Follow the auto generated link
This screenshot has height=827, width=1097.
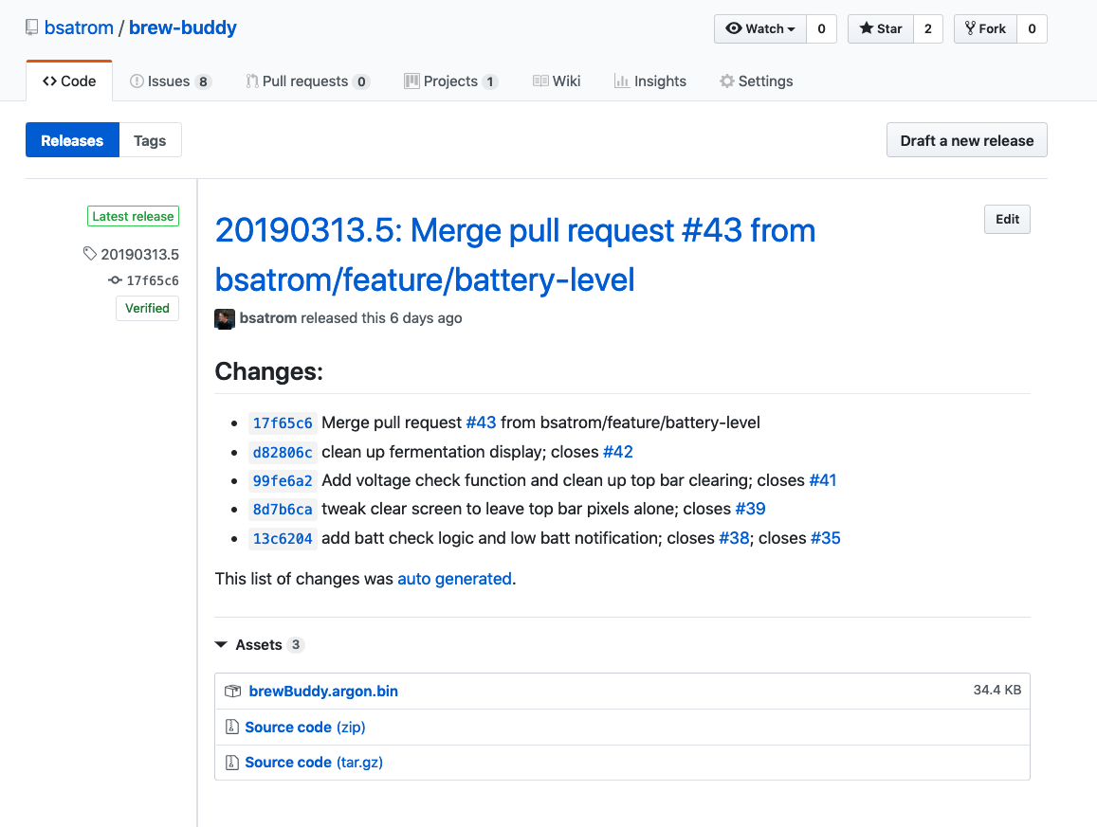click(455, 579)
